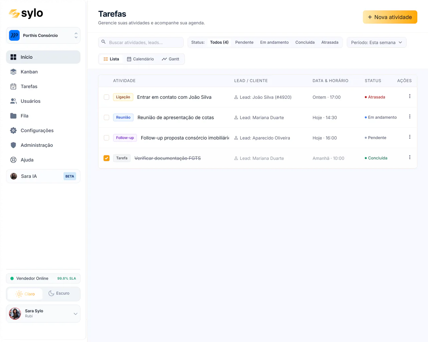This screenshot has height=342, width=428.
Task: Click the search magnifier icon
Action: tap(103, 42)
